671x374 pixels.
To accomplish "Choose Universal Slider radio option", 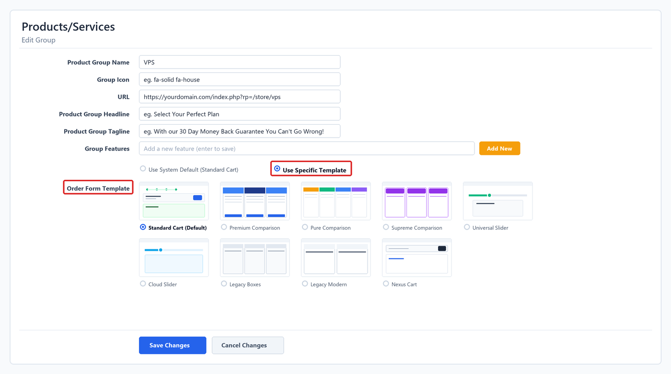I will pos(467,227).
